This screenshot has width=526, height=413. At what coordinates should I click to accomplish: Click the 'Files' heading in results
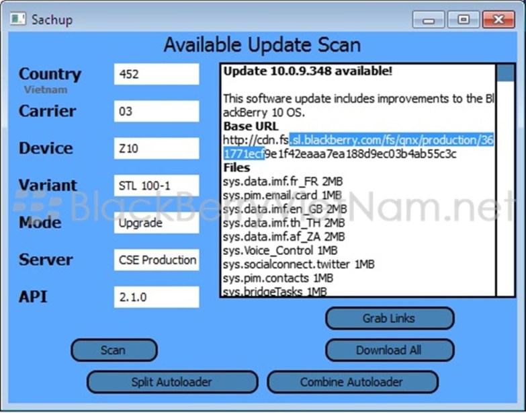coord(237,167)
